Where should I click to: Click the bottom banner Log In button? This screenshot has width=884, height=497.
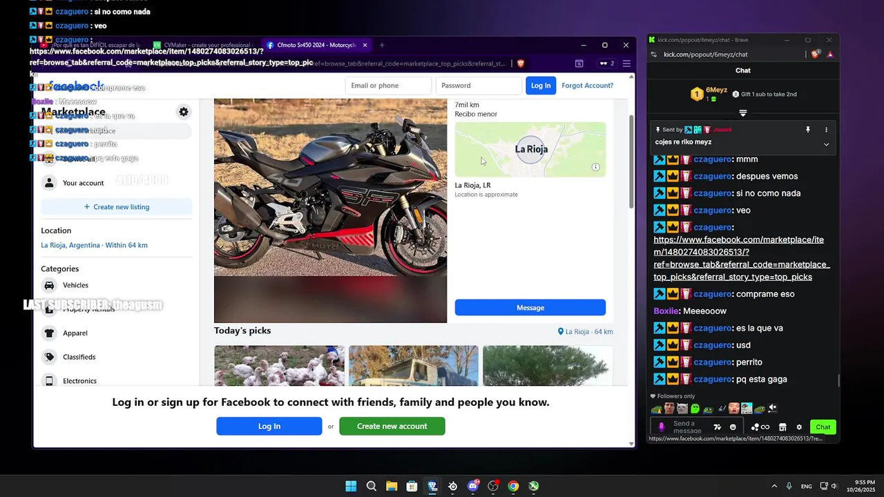[x=269, y=426]
